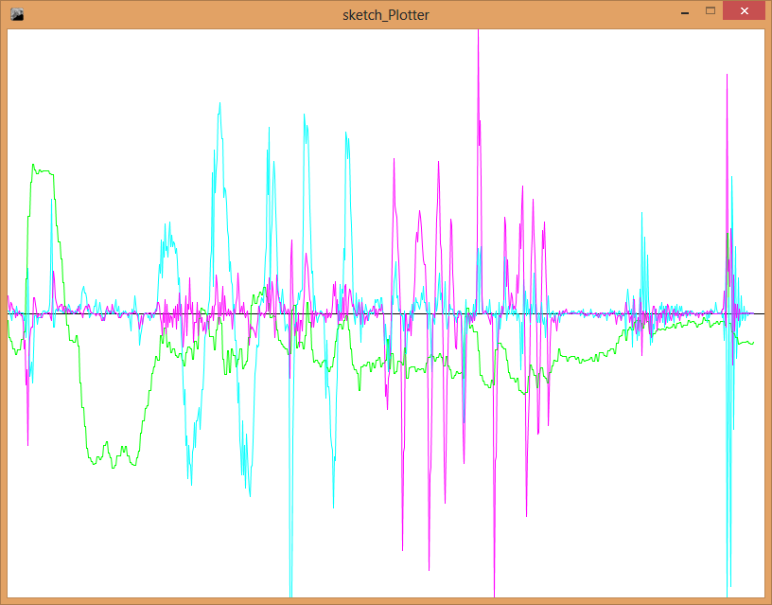The height and width of the screenshot is (605, 772).
Task: Click the sketch_Plotter title text
Action: point(385,15)
